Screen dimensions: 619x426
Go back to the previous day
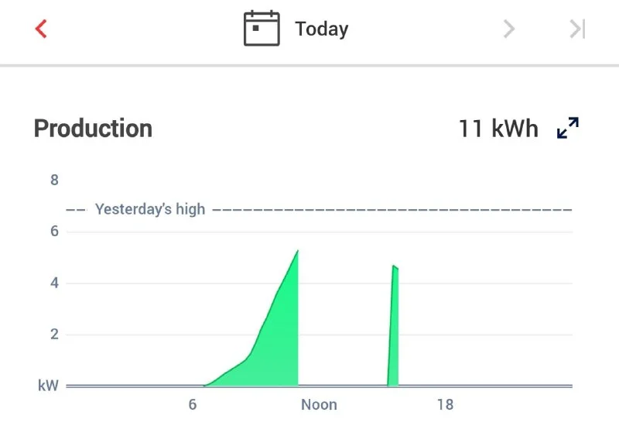coord(41,29)
